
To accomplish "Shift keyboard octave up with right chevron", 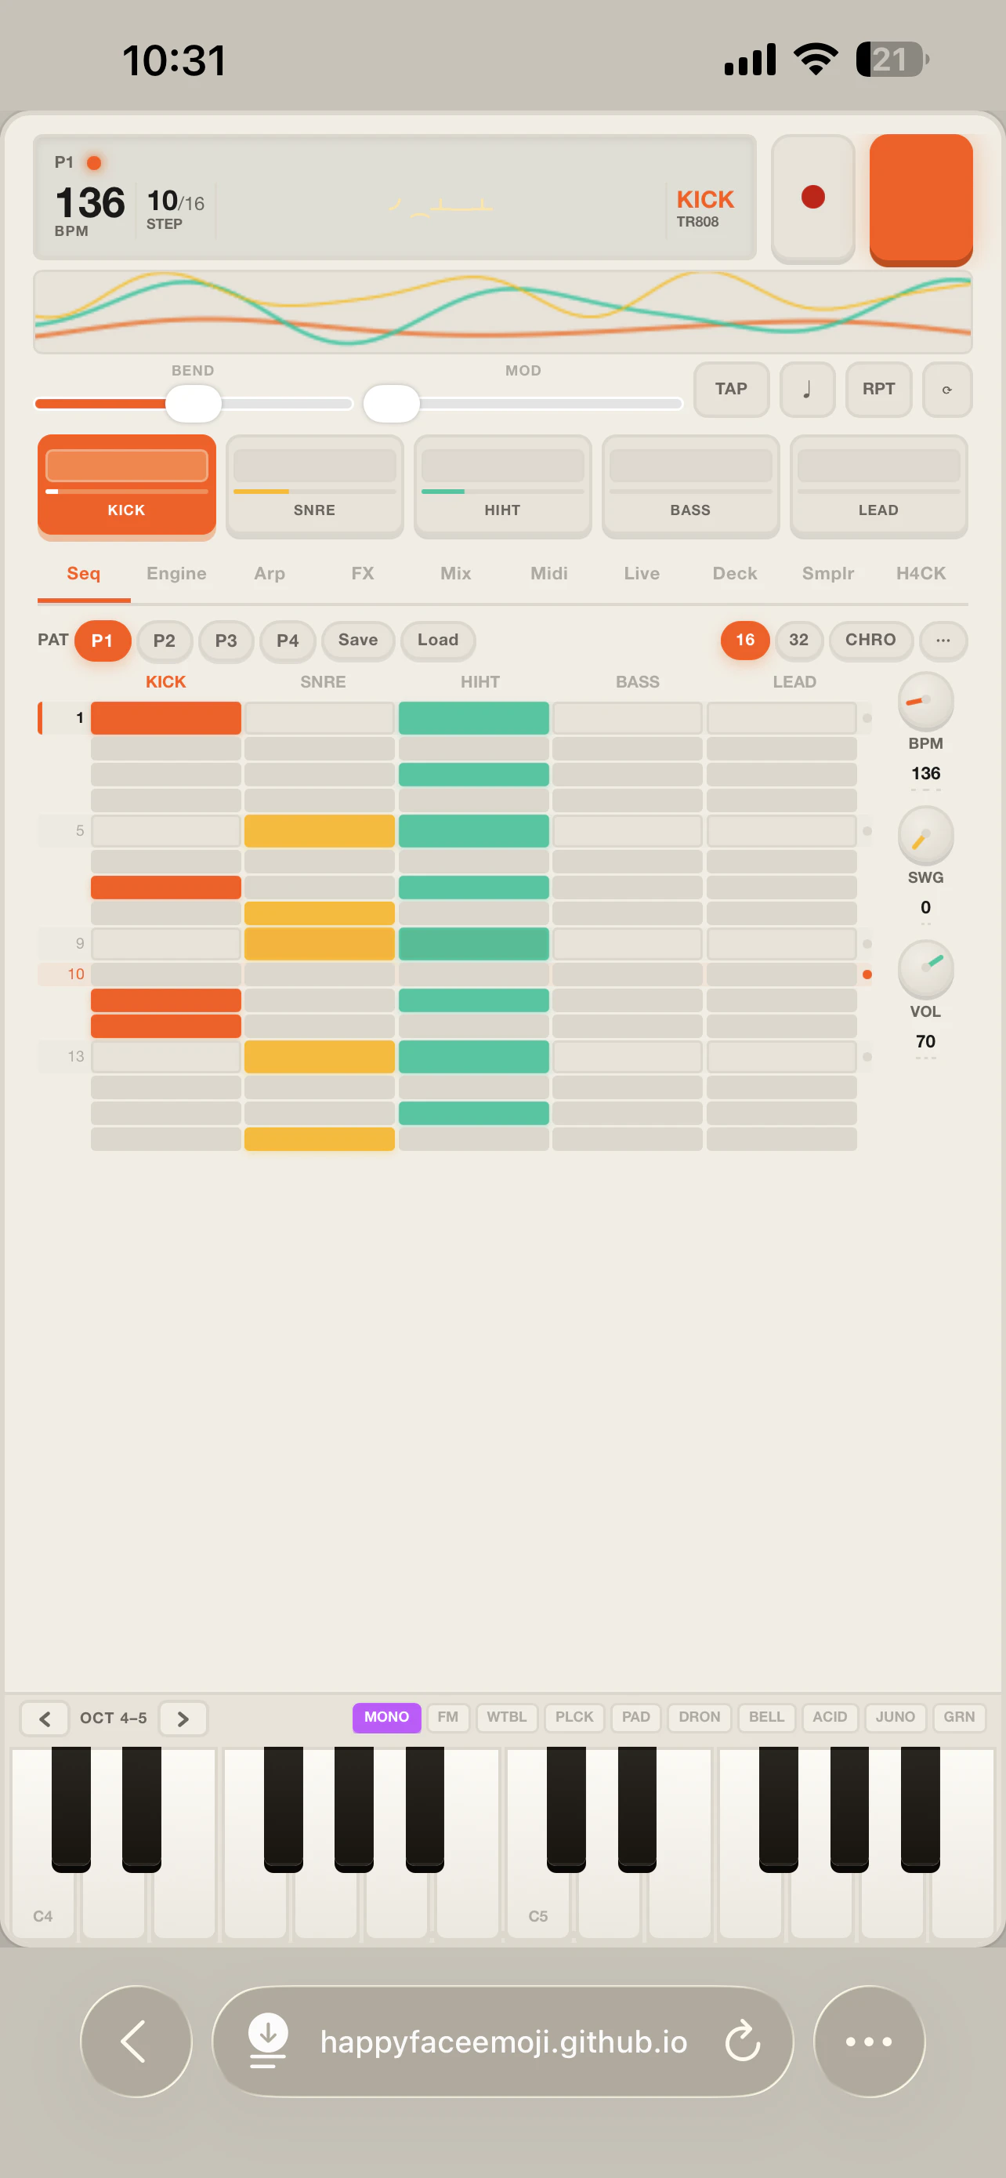I will (x=183, y=1719).
